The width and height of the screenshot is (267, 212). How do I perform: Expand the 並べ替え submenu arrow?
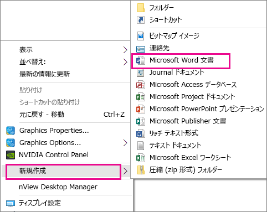pos(125,62)
